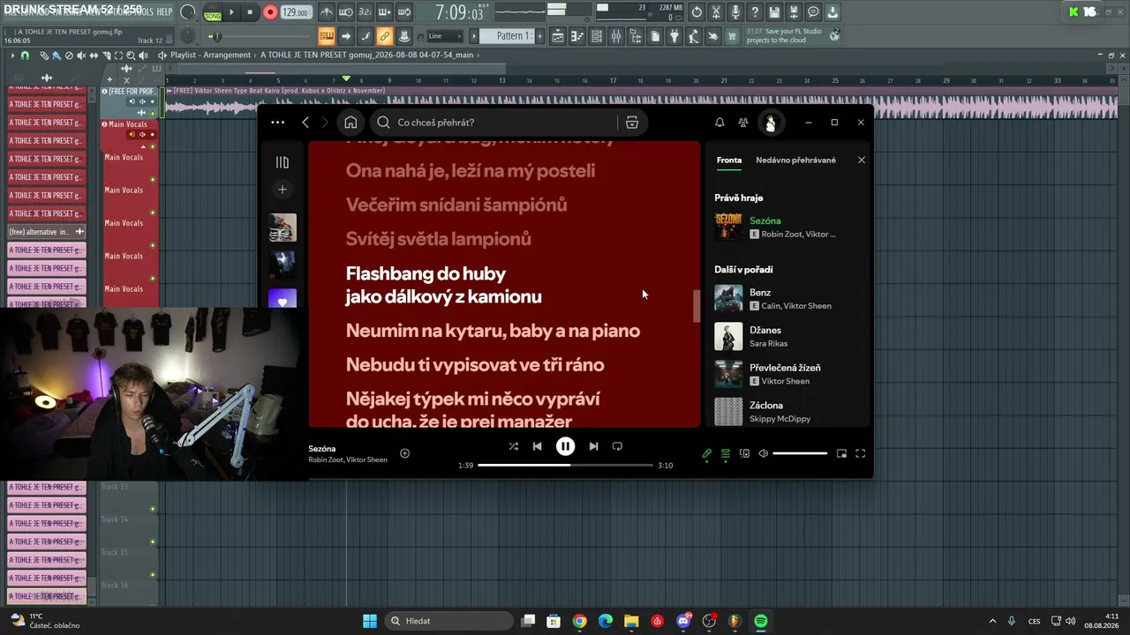Toggle the Spotify queue icon
This screenshot has height=635, width=1130.
(726, 453)
